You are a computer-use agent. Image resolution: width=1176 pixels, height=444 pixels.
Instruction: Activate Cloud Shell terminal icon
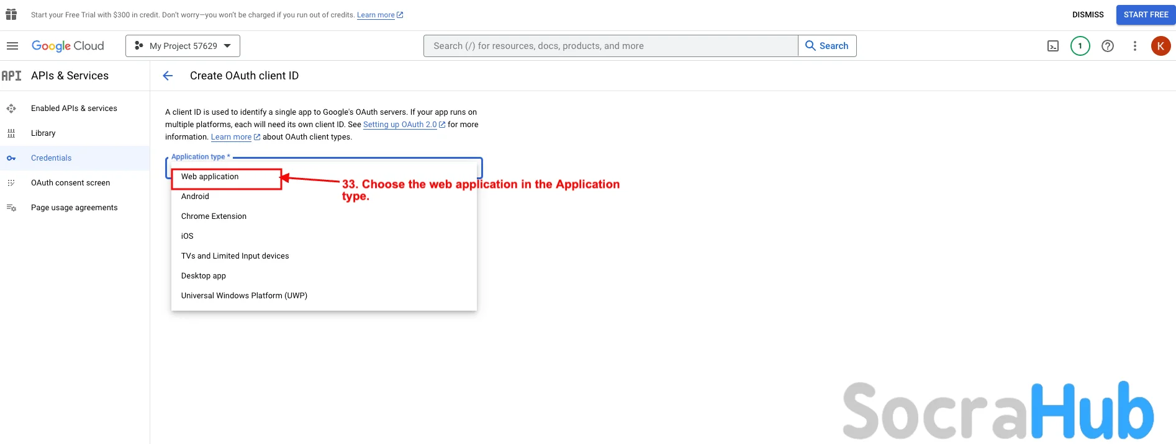click(x=1053, y=46)
